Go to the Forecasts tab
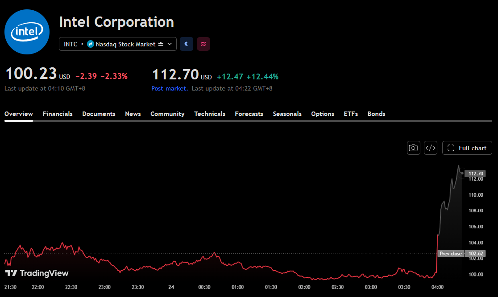This screenshot has width=498, height=297. pyautogui.click(x=249, y=114)
